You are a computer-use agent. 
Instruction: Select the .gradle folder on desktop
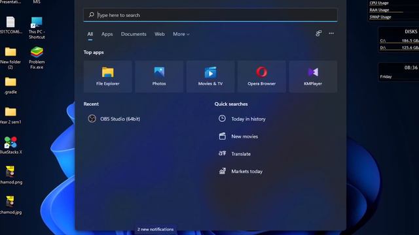click(x=10, y=86)
